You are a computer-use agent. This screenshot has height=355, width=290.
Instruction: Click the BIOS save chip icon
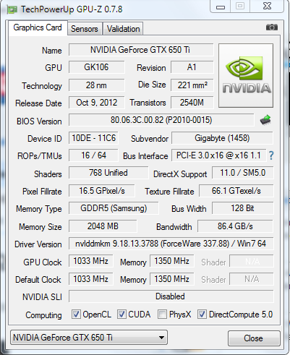point(265,120)
